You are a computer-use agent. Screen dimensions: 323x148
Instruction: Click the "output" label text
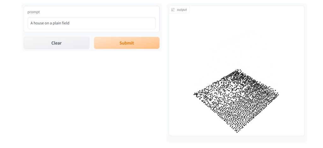[x=182, y=10]
